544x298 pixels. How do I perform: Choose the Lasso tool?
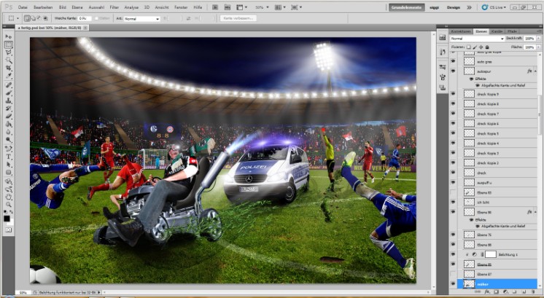pyautogui.click(x=8, y=52)
